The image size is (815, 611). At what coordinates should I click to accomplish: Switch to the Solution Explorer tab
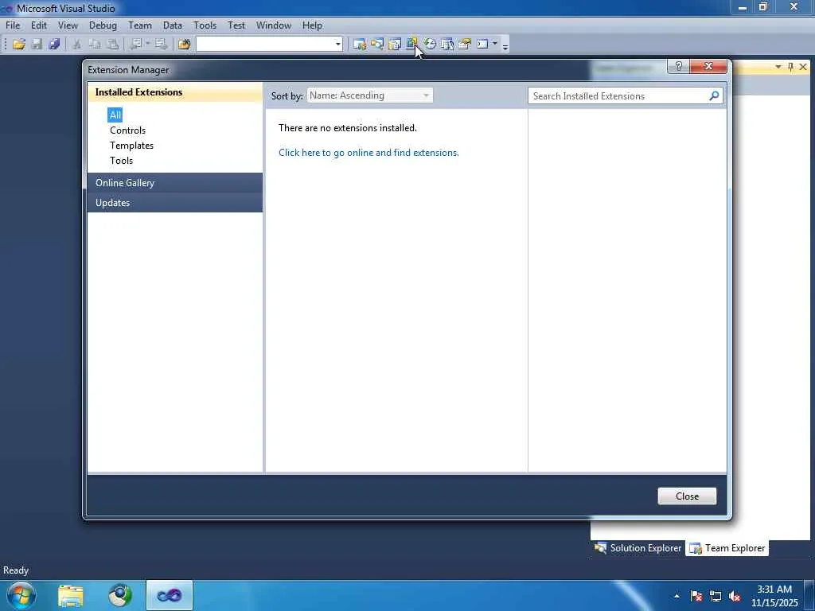tap(638, 548)
